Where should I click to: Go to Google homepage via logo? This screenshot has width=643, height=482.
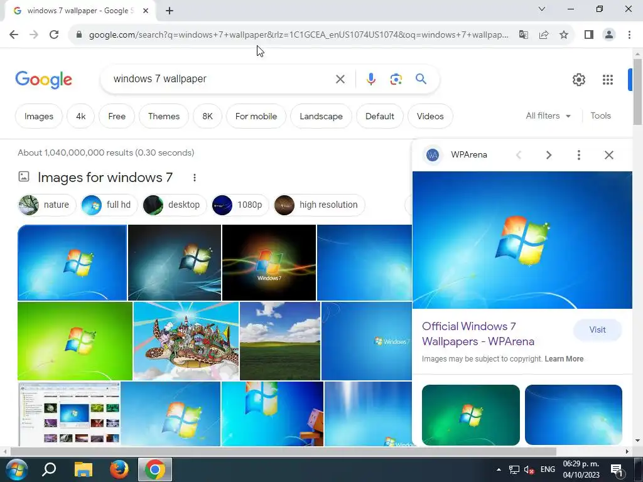coord(43,80)
